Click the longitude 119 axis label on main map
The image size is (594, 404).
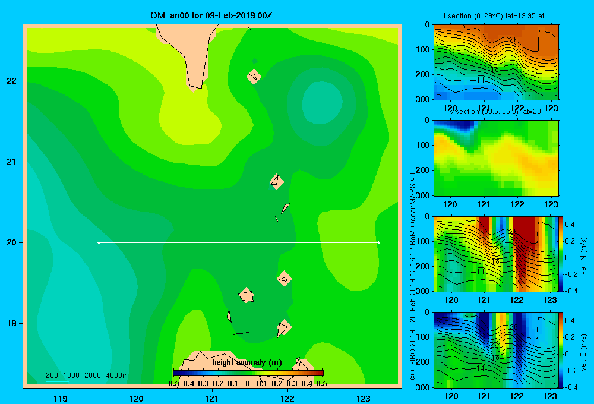click(x=61, y=398)
